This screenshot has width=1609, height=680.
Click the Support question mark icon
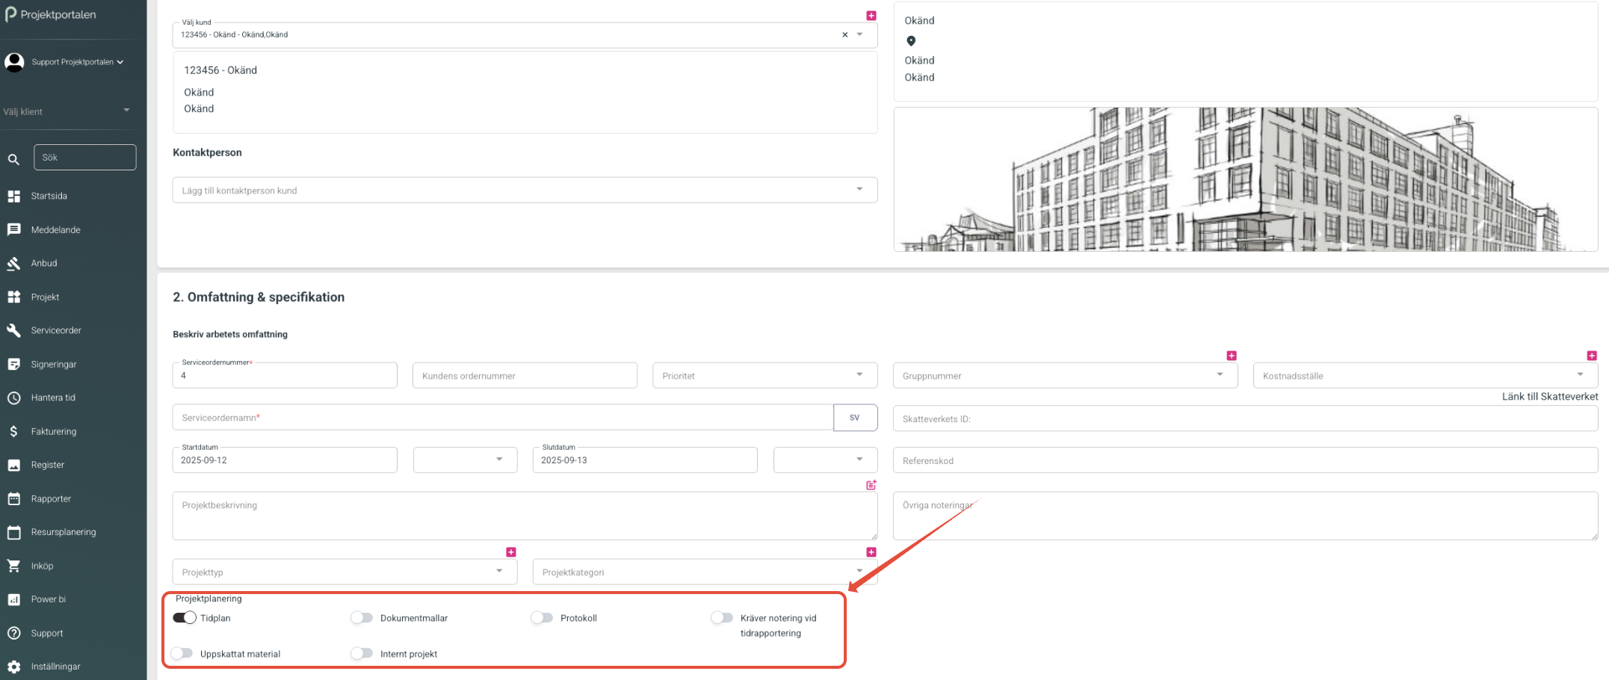(13, 634)
